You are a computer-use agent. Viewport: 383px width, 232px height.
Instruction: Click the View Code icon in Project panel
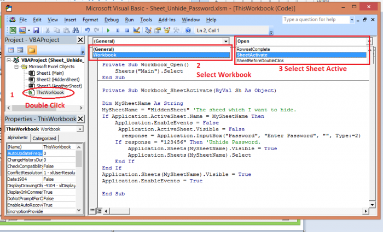coord(11,50)
